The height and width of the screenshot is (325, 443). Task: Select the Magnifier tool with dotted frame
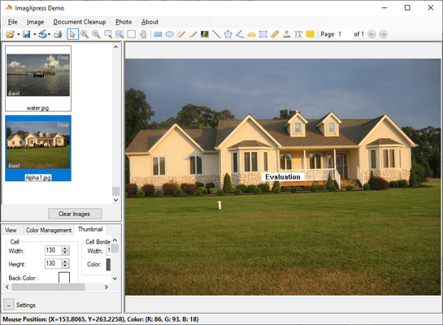119,34
